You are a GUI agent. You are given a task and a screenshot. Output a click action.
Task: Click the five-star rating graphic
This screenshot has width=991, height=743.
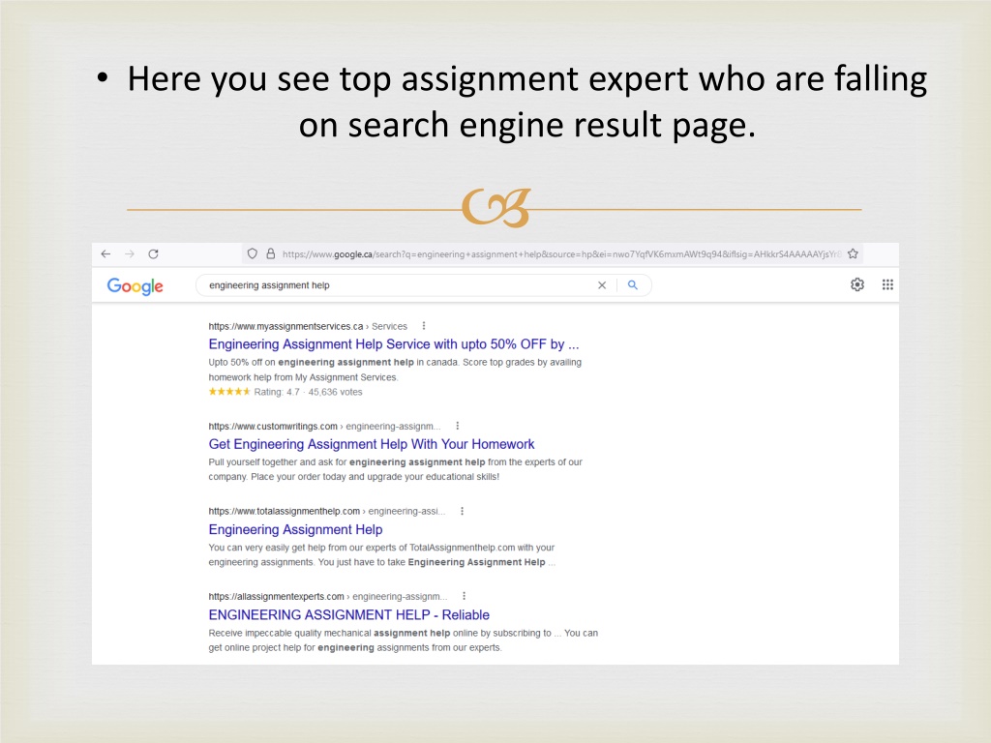[x=229, y=392]
